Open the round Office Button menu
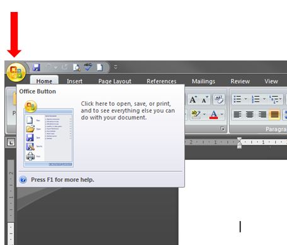This screenshot has height=245, width=287. tap(16, 72)
